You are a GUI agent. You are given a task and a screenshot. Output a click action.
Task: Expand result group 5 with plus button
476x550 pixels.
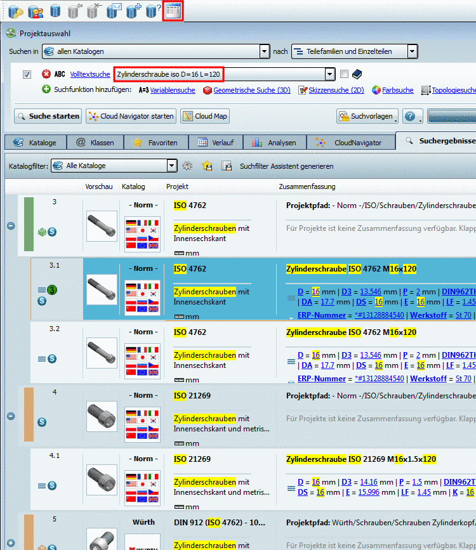(x=11, y=543)
